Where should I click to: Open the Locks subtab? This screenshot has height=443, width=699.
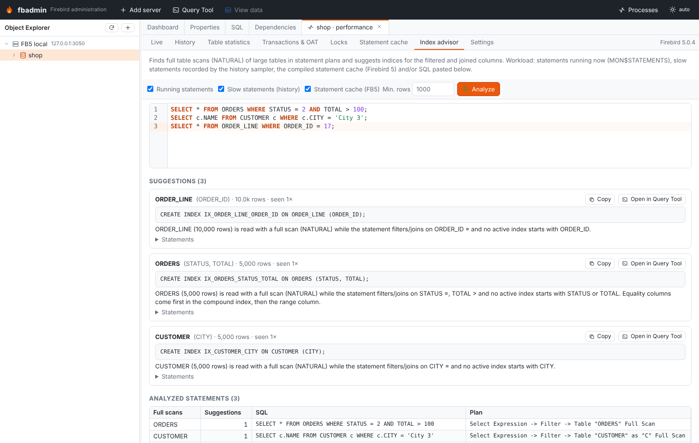pos(339,42)
